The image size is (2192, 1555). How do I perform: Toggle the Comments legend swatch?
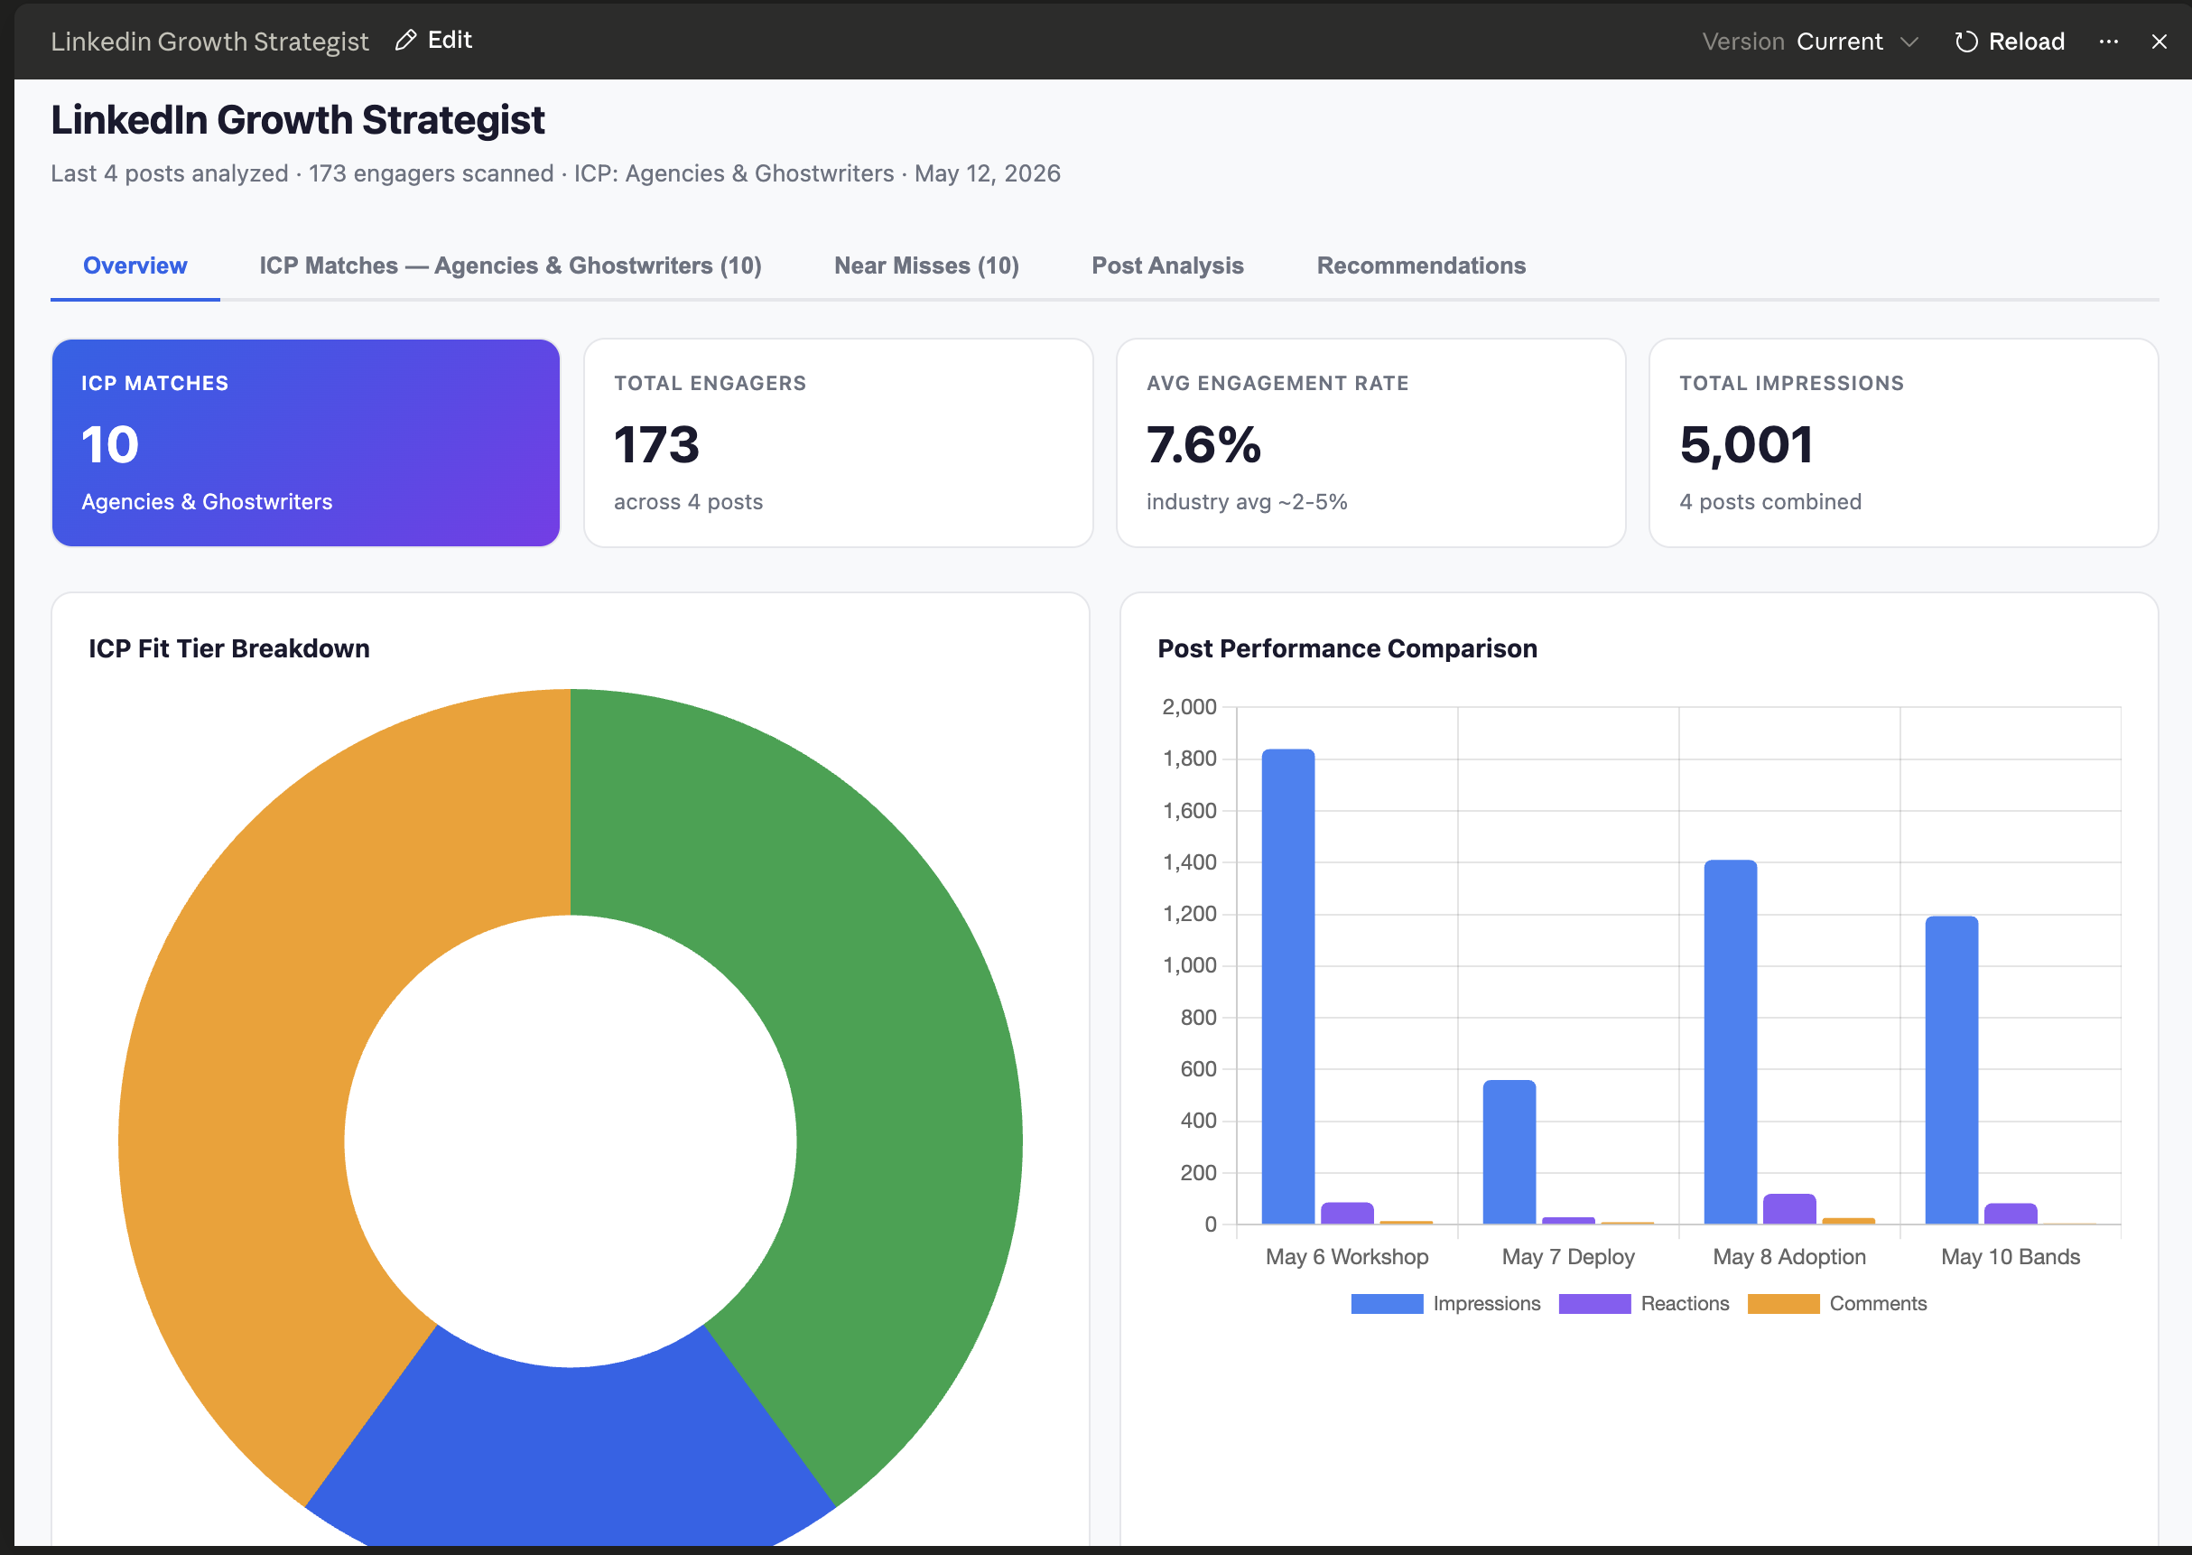pos(1783,1303)
